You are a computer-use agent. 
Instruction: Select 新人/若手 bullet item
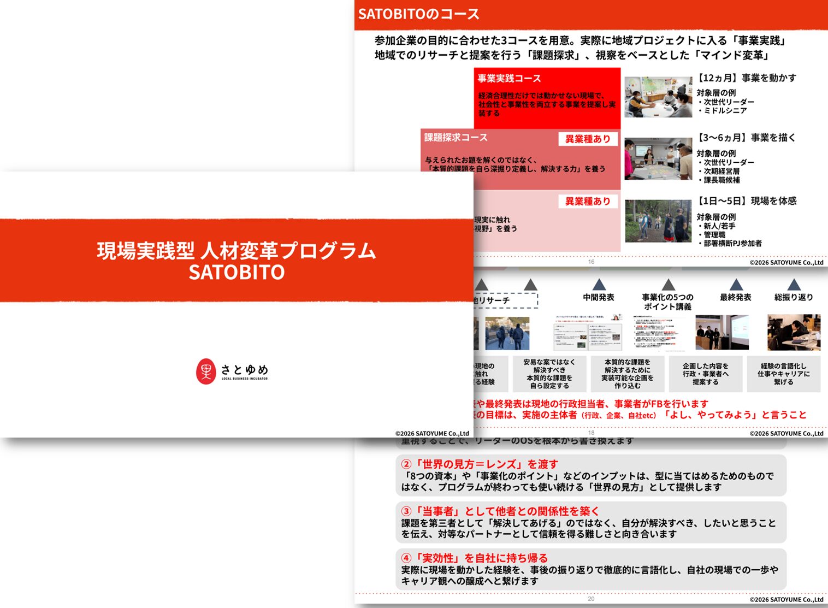click(717, 226)
